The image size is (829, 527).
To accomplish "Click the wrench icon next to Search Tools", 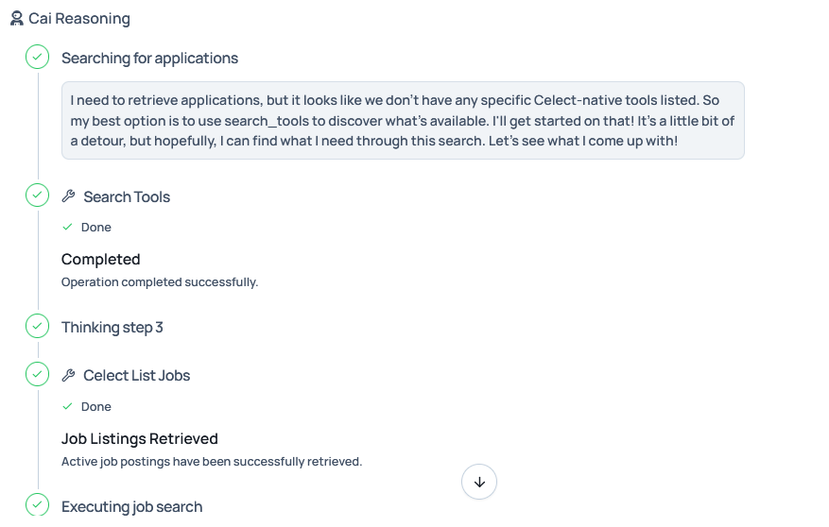I will click(68, 196).
